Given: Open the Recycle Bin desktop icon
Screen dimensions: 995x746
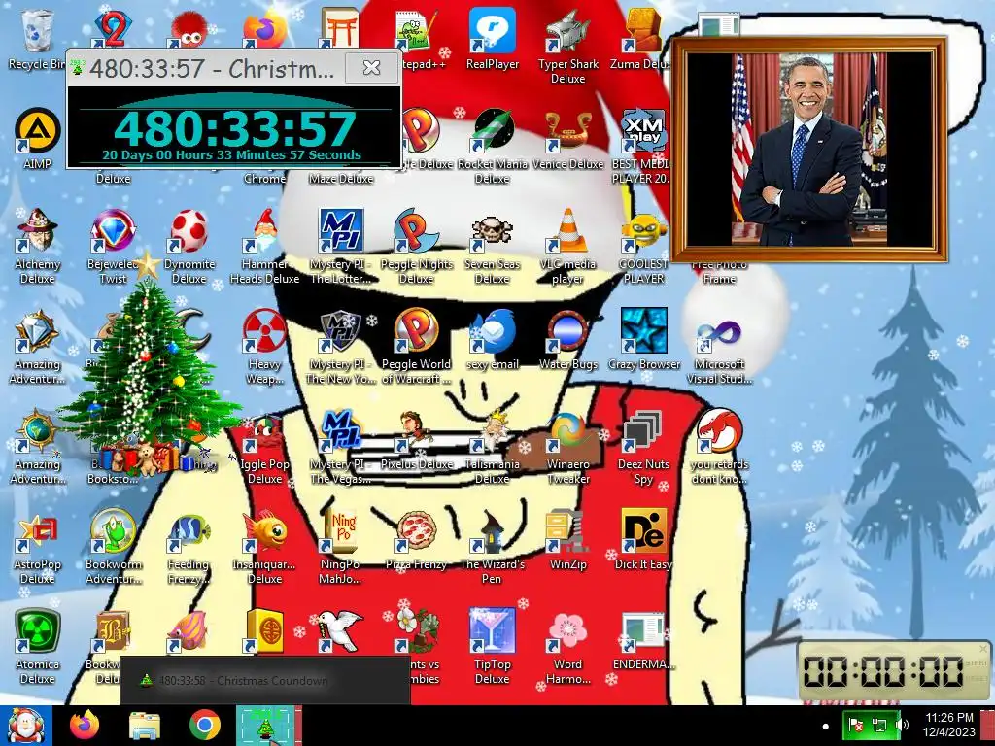Looking at the screenshot, I should coord(37,40).
